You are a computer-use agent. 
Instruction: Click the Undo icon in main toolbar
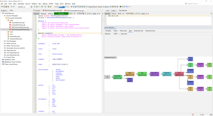coord(12,7)
